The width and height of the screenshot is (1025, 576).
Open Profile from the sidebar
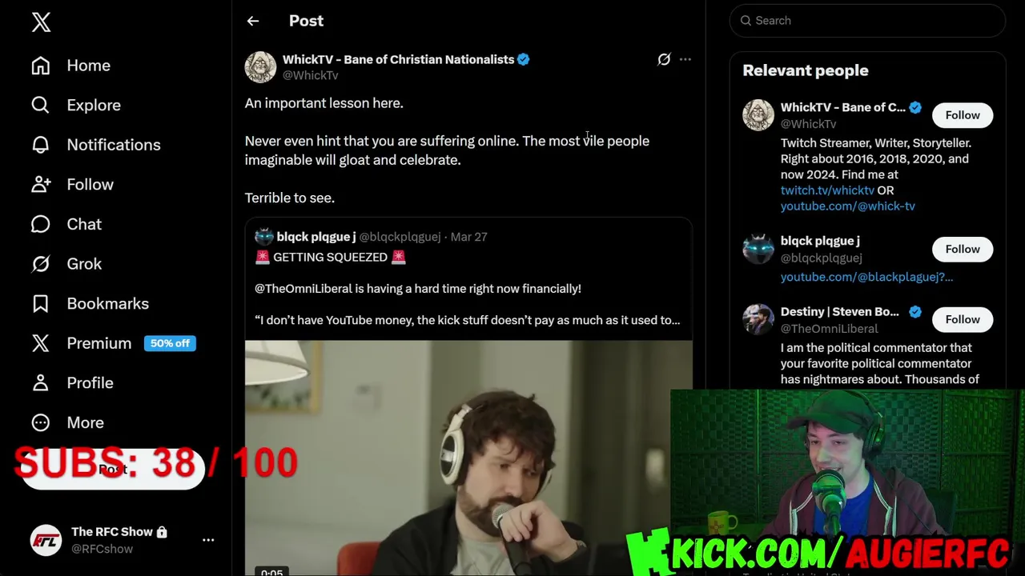pyautogui.click(x=72, y=382)
